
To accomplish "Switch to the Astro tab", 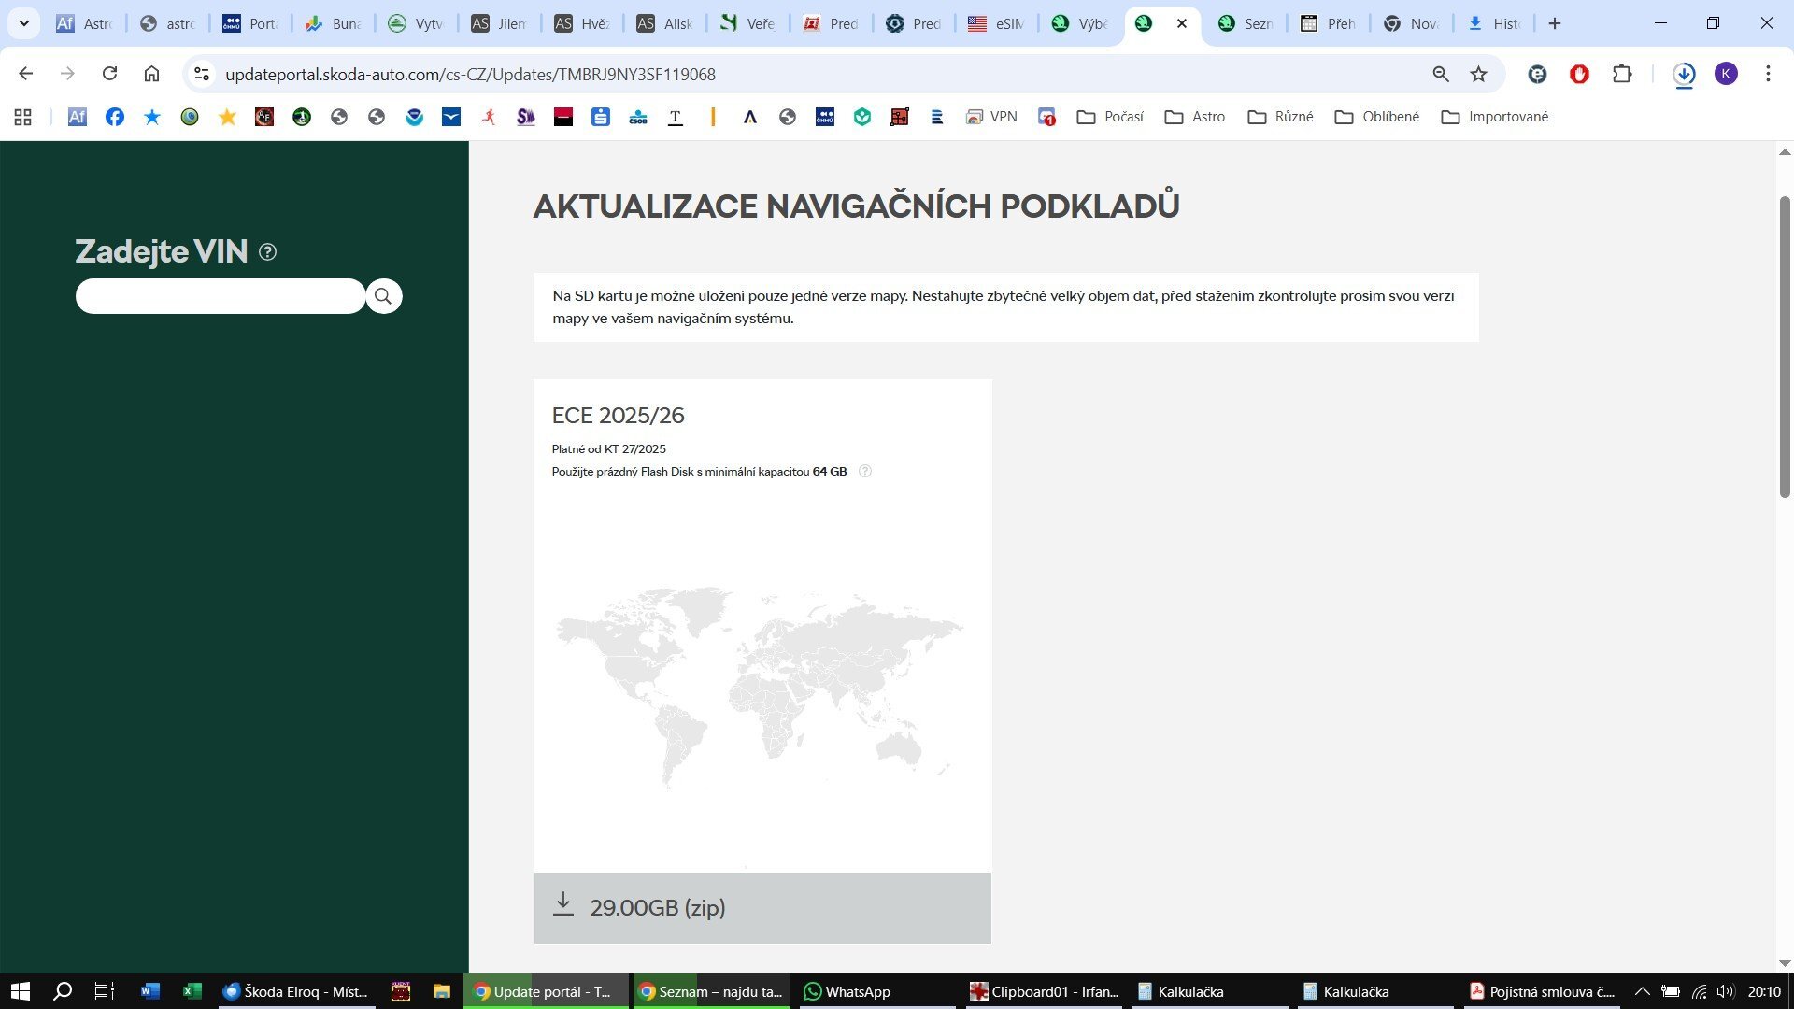I will coord(84,23).
